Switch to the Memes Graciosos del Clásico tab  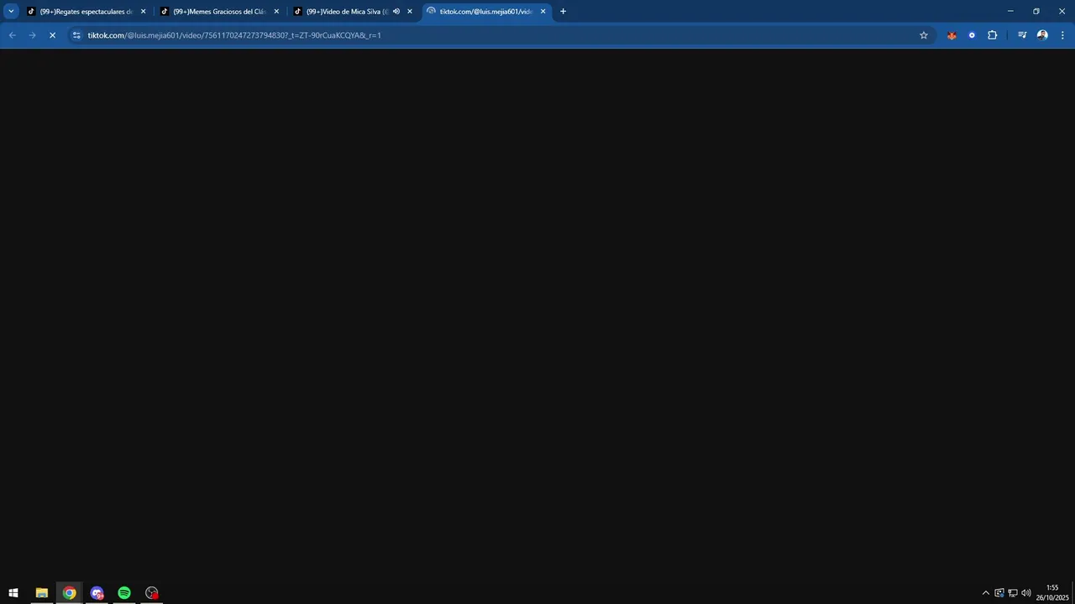tap(219, 12)
